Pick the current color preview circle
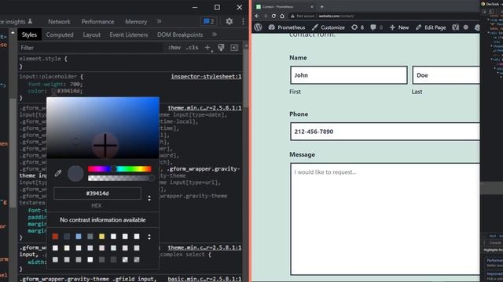This screenshot has height=282, width=503. 75,174
